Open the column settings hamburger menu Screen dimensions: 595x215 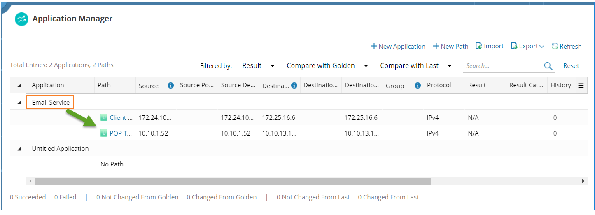point(581,86)
